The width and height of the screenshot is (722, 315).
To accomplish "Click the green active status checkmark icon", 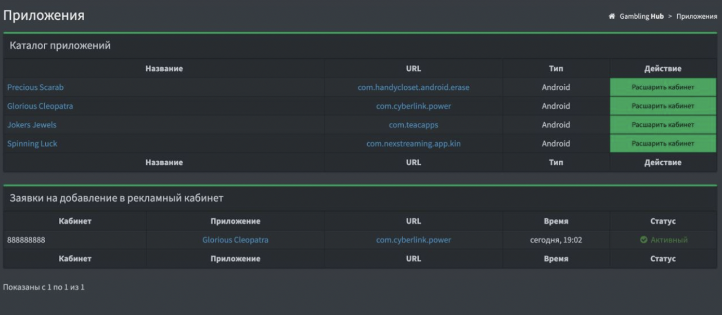I will 643,240.
